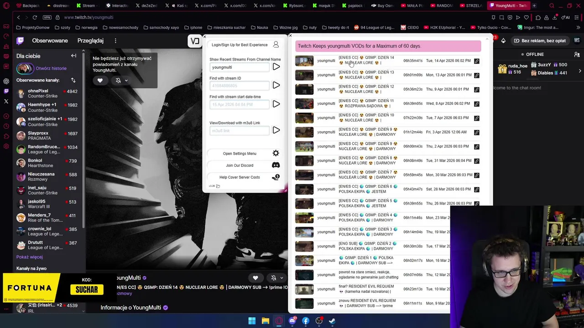
Task: Open Steam from the Windows taskbar
Action: coord(332,321)
